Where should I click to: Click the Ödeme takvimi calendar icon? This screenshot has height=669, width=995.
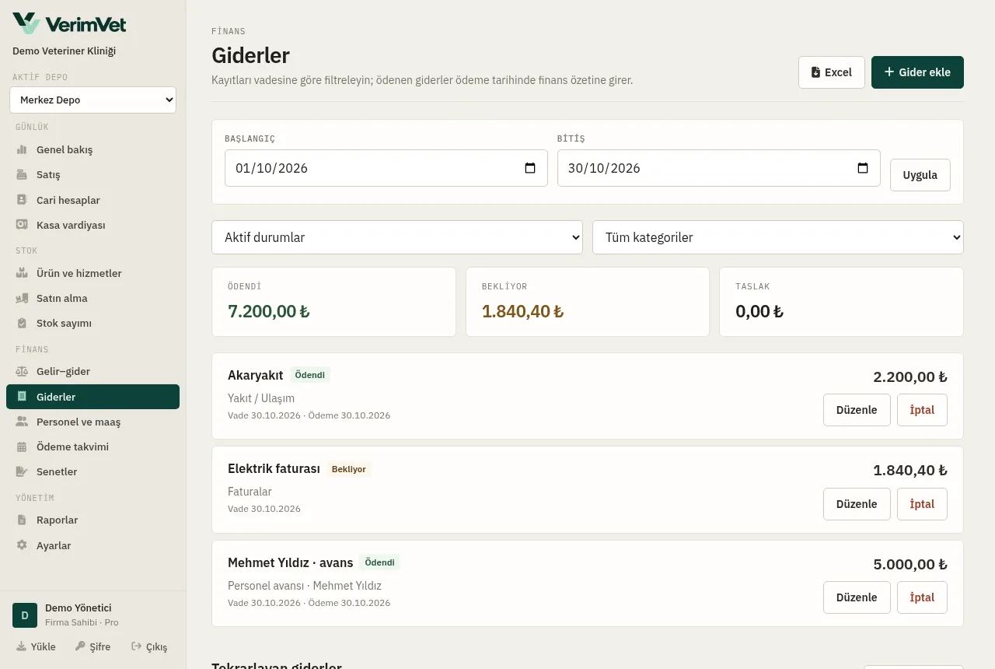(x=22, y=447)
